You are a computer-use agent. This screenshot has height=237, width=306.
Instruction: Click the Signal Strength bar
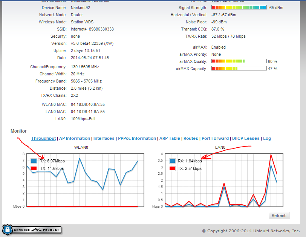(239, 8)
